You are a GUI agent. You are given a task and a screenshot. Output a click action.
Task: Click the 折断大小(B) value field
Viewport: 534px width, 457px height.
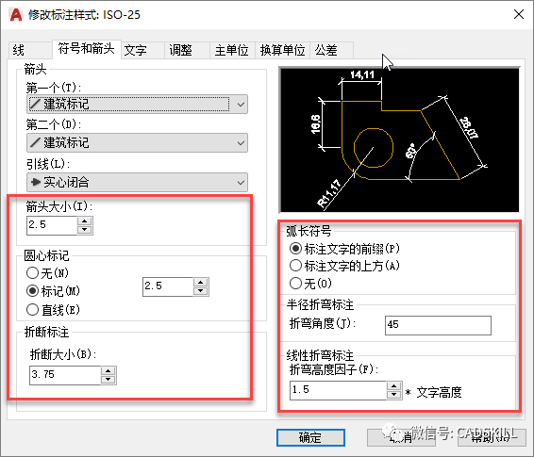click(65, 375)
